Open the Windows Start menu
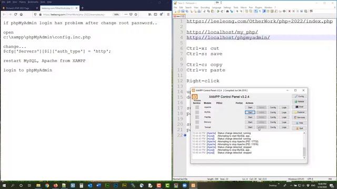This screenshot has height=189, width=337. pos(4,185)
